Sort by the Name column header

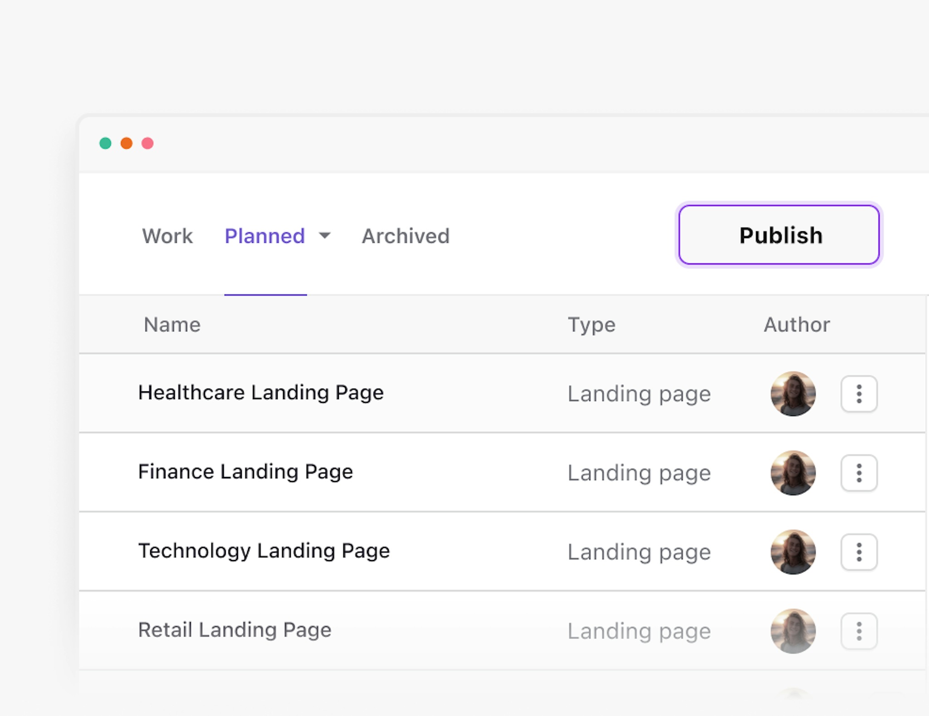tap(172, 325)
